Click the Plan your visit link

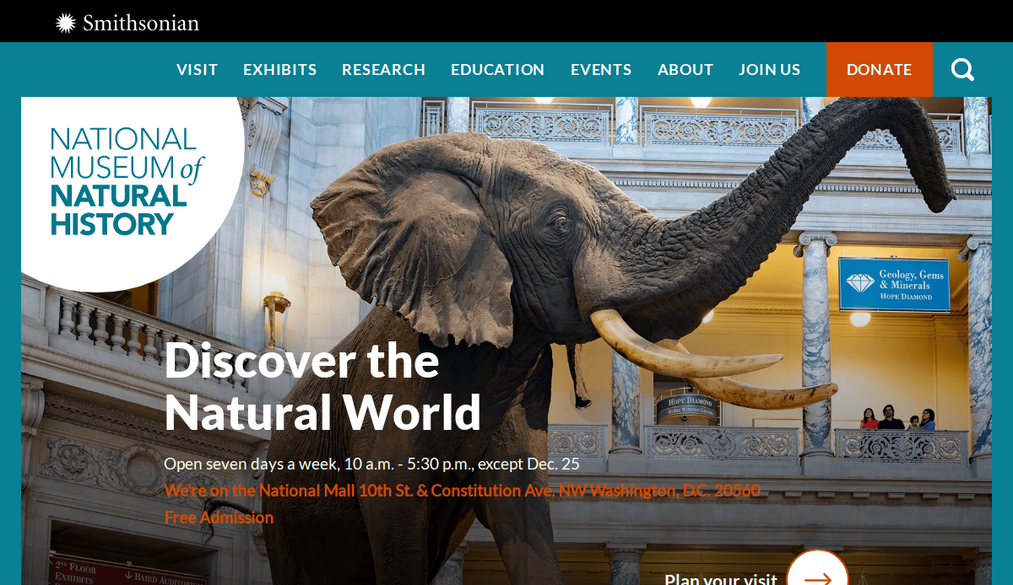(x=722, y=577)
